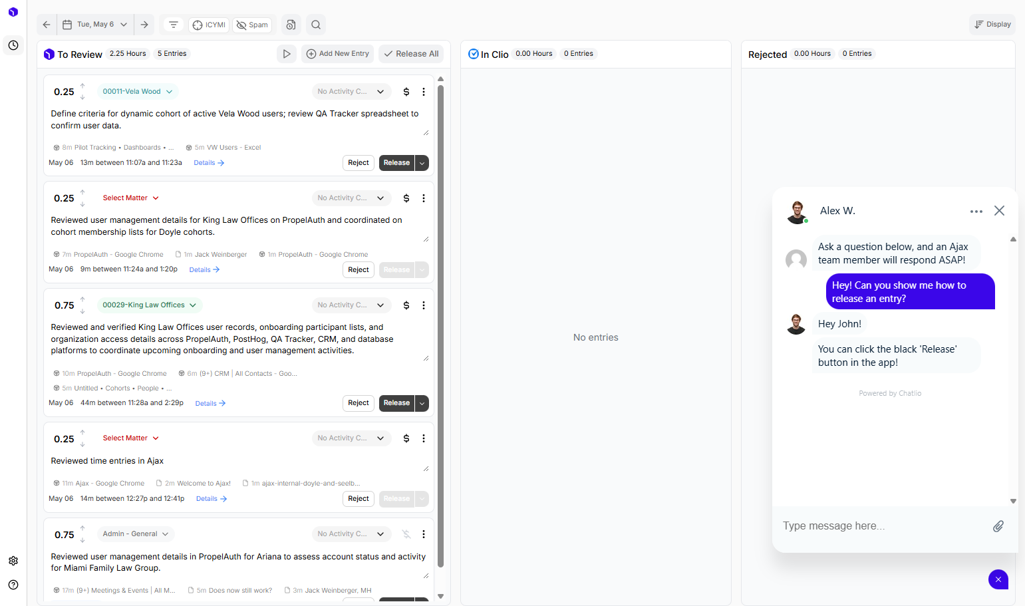This screenshot has height=606, width=1025.
Task: Go to previous day arrow
Action: pyautogui.click(x=47, y=25)
